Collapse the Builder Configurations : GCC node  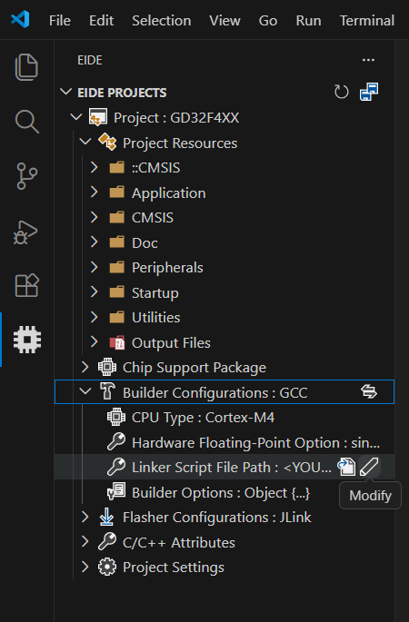point(85,392)
